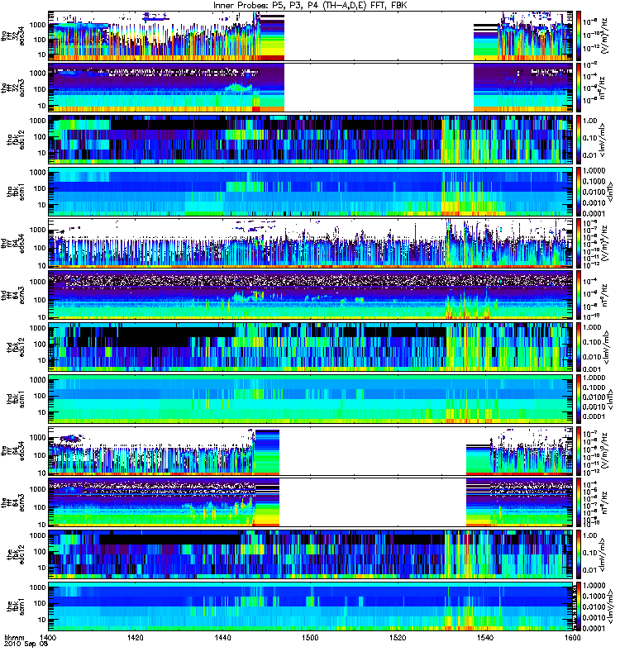Click the color bar beside the fff 64 scm3 panel
Screen dimensions: 620x661
coord(579,502)
